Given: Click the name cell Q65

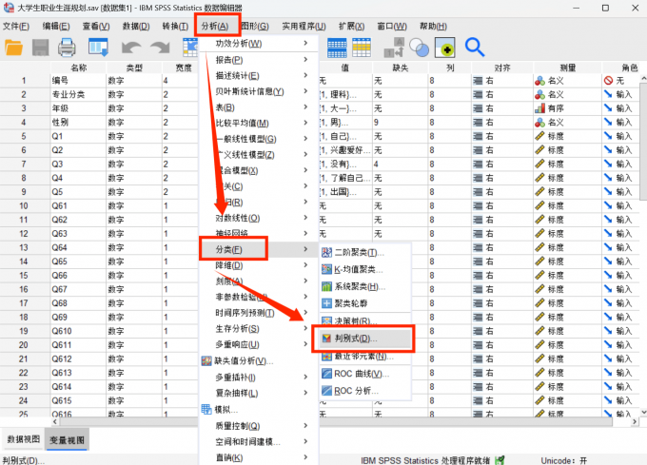Looking at the screenshot, I should coord(78,262).
